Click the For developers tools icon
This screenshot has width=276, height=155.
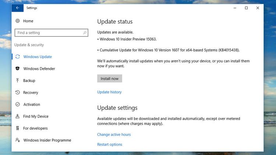click(17, 128)
